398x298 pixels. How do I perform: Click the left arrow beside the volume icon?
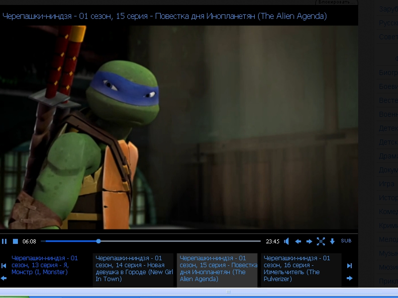point(298,241)
